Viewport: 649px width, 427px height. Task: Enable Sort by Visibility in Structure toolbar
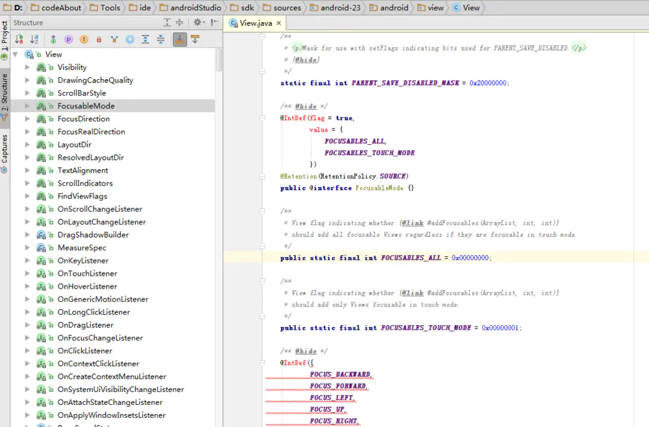point(19,39)
